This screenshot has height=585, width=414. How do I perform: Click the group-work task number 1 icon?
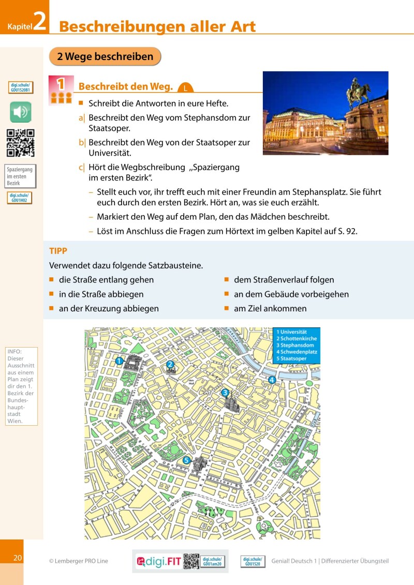[61, 91]
